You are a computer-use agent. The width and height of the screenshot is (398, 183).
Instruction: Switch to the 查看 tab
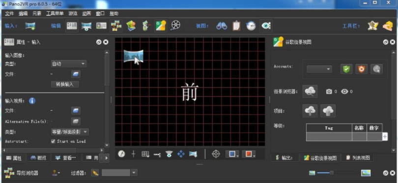pos(66,158)
